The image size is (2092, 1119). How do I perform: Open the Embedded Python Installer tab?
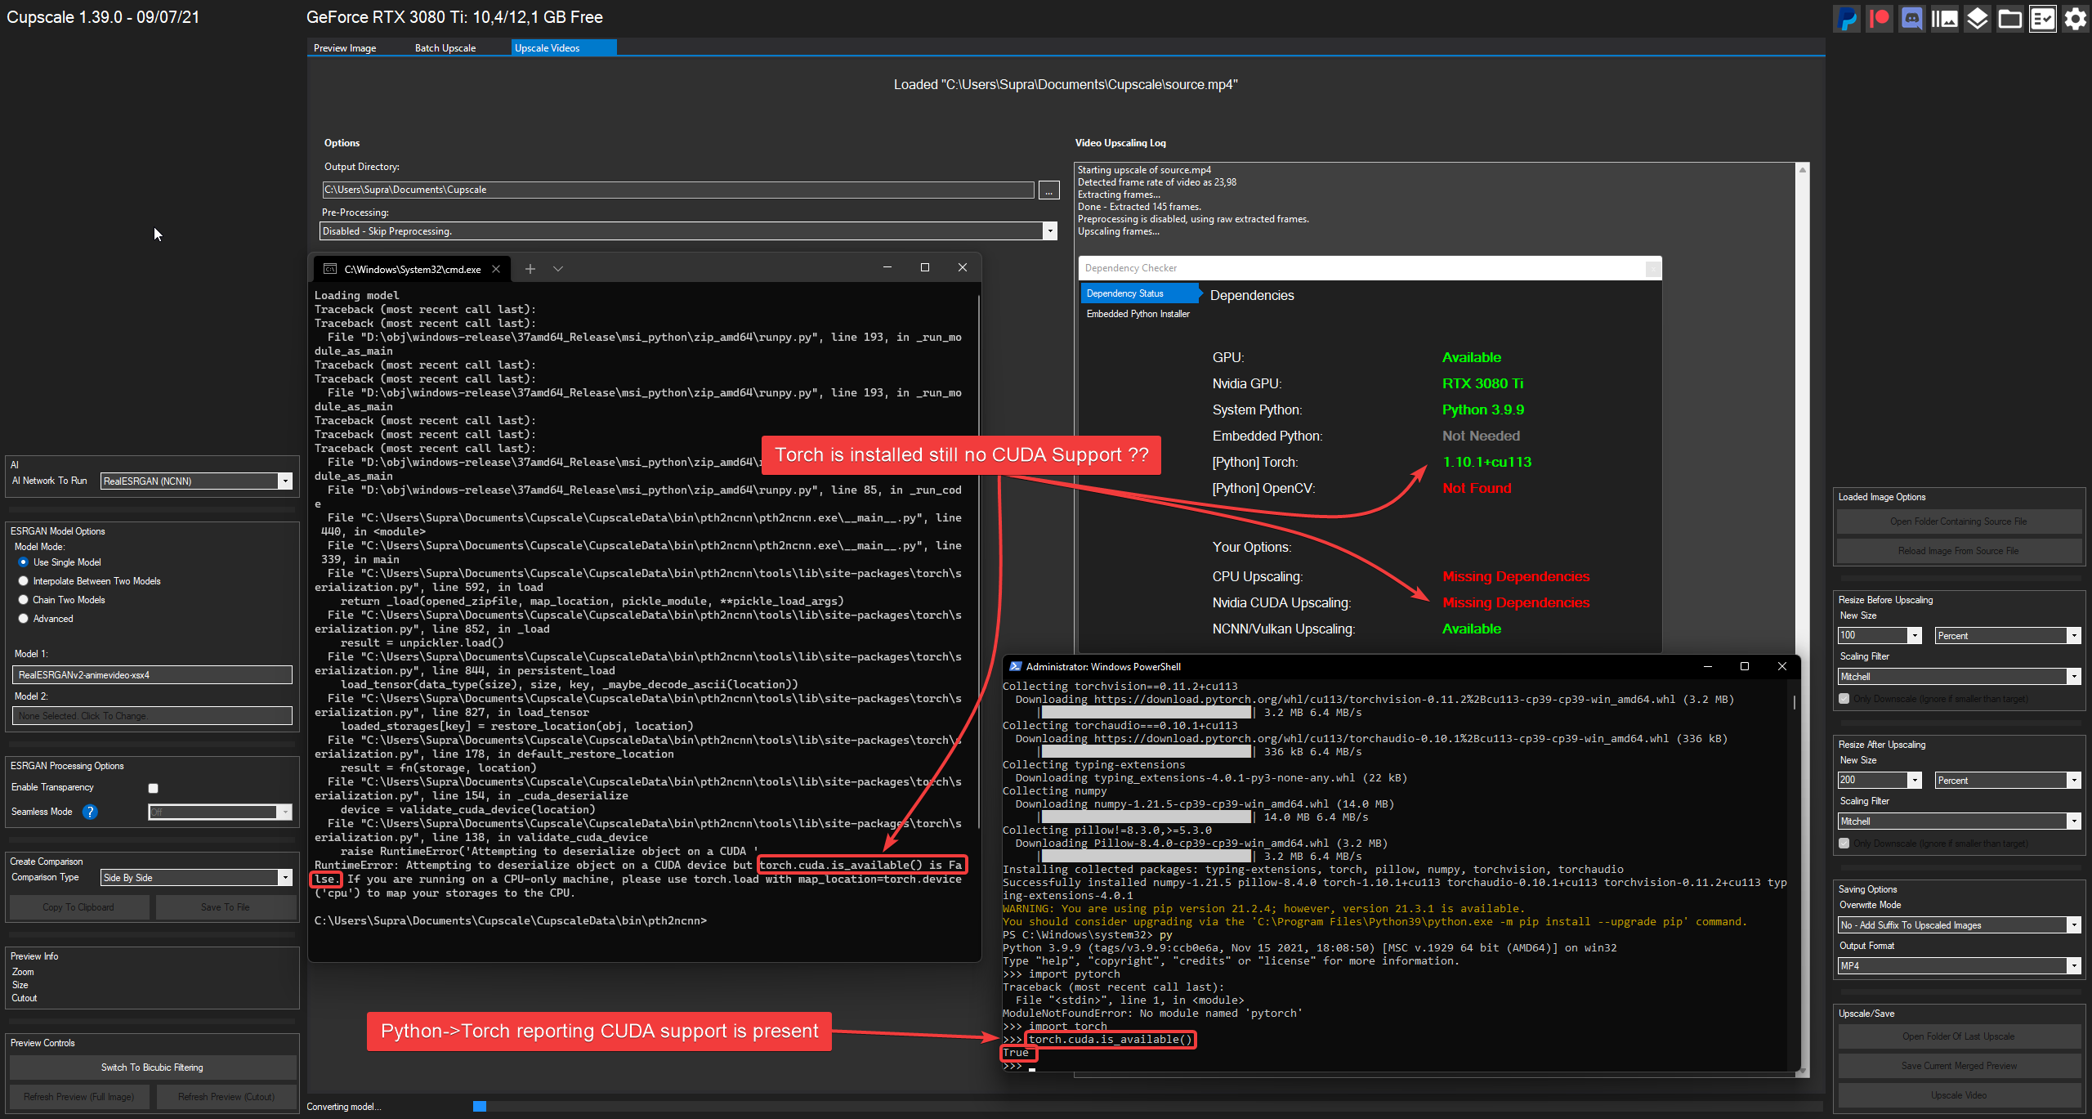tap(1138, 313)
